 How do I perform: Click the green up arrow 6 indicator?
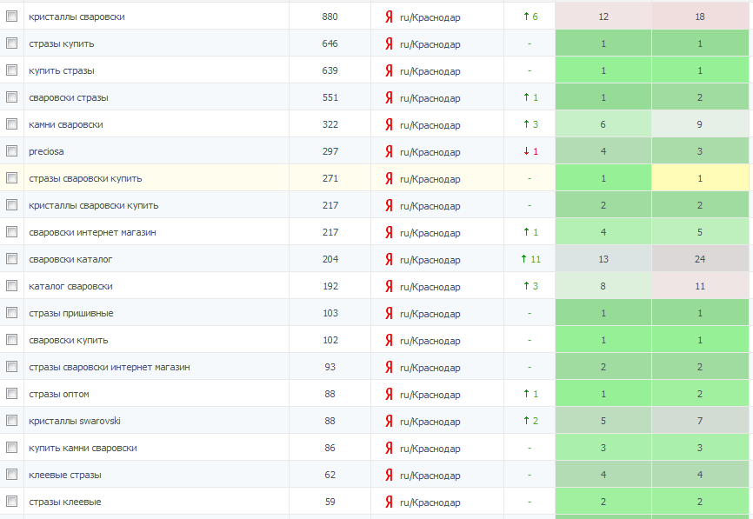click(x=530, y=17)
